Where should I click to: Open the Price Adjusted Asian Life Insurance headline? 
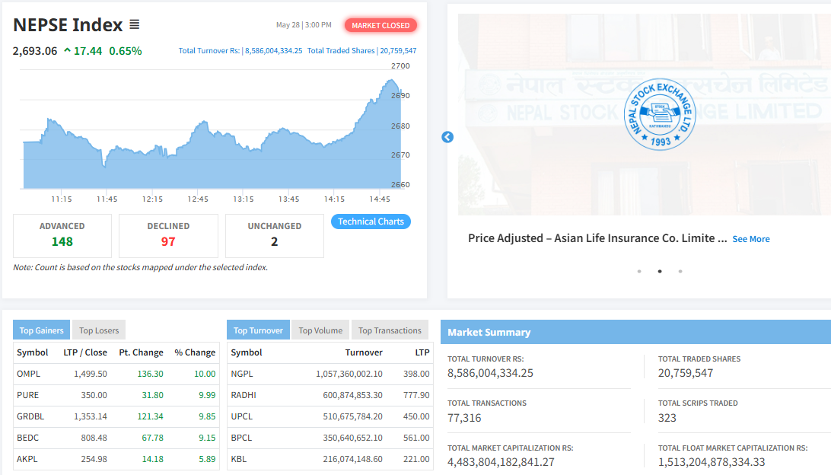[x=597, y=238]
